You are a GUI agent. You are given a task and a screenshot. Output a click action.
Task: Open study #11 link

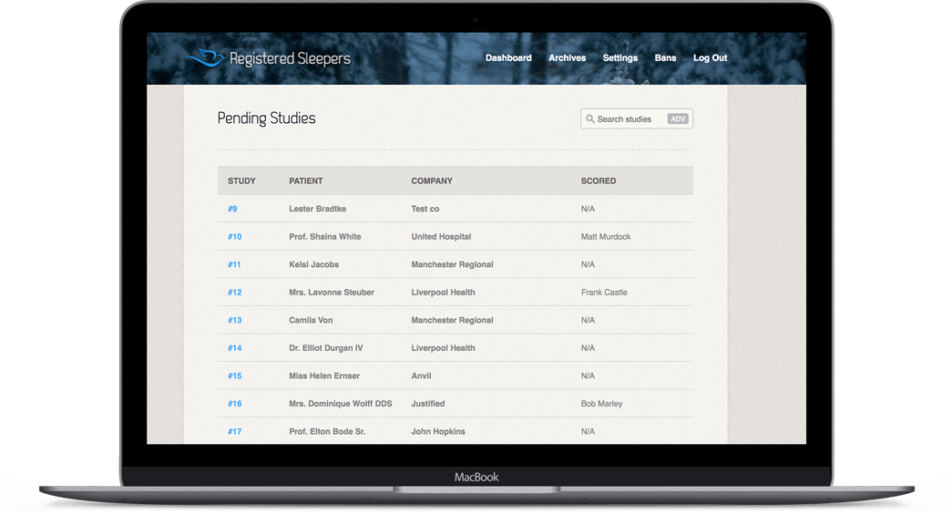click(x=234, y=264)
